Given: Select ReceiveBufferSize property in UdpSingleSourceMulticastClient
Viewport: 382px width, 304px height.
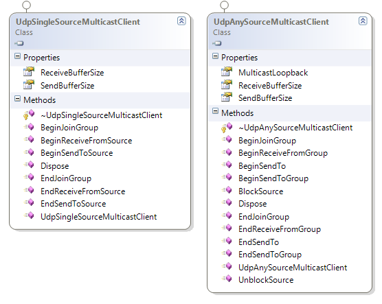Looking at the screenshot, I should click(x=72, y=73).
